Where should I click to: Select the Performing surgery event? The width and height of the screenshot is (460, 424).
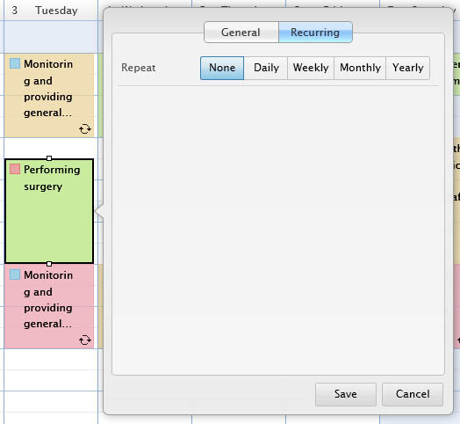click(49, 211)
